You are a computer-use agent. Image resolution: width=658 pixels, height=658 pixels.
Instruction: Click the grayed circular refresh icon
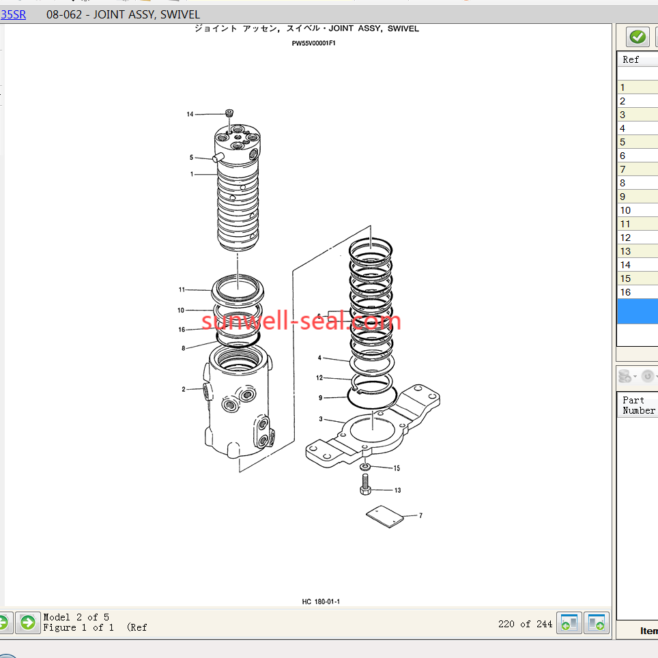647,375
